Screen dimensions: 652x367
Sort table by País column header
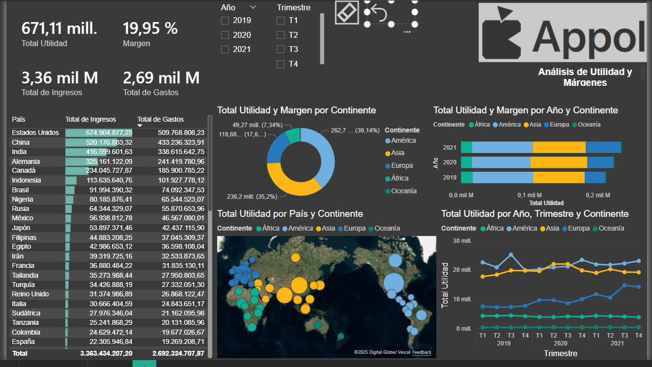[x=19, y=119]
